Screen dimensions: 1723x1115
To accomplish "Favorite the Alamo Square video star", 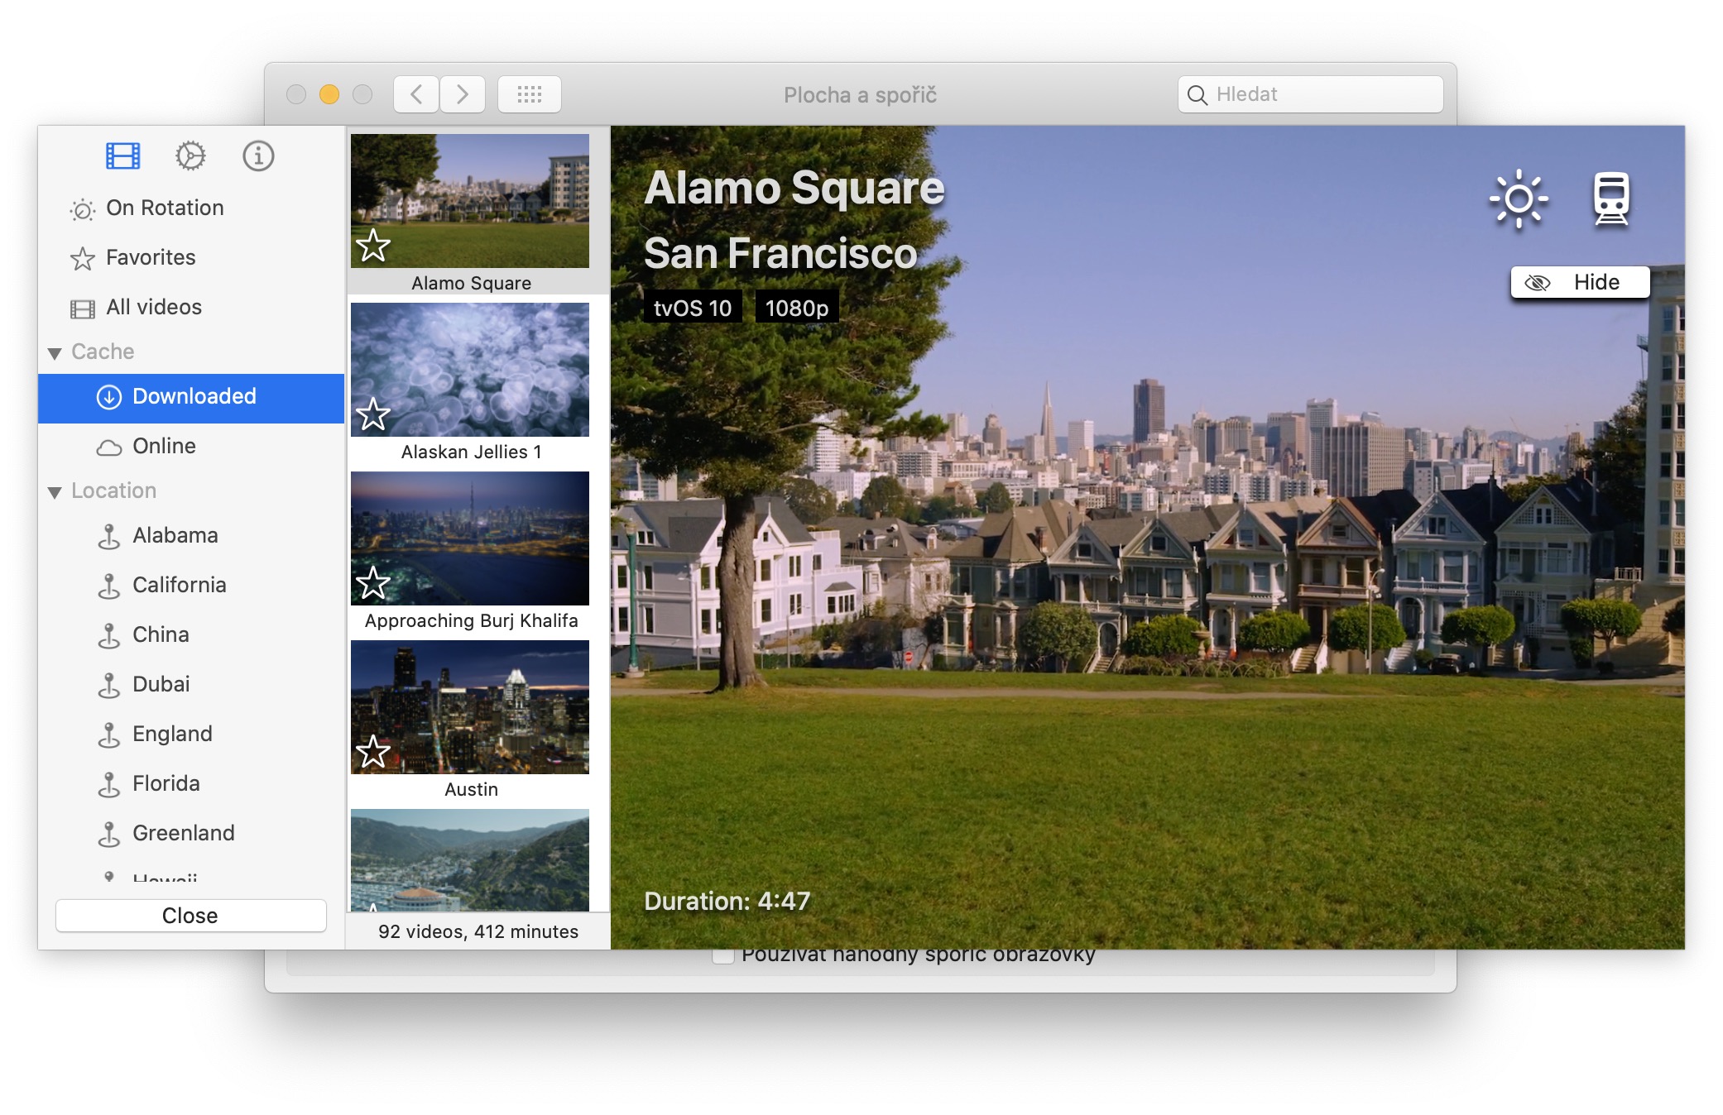I will (373, 246).
